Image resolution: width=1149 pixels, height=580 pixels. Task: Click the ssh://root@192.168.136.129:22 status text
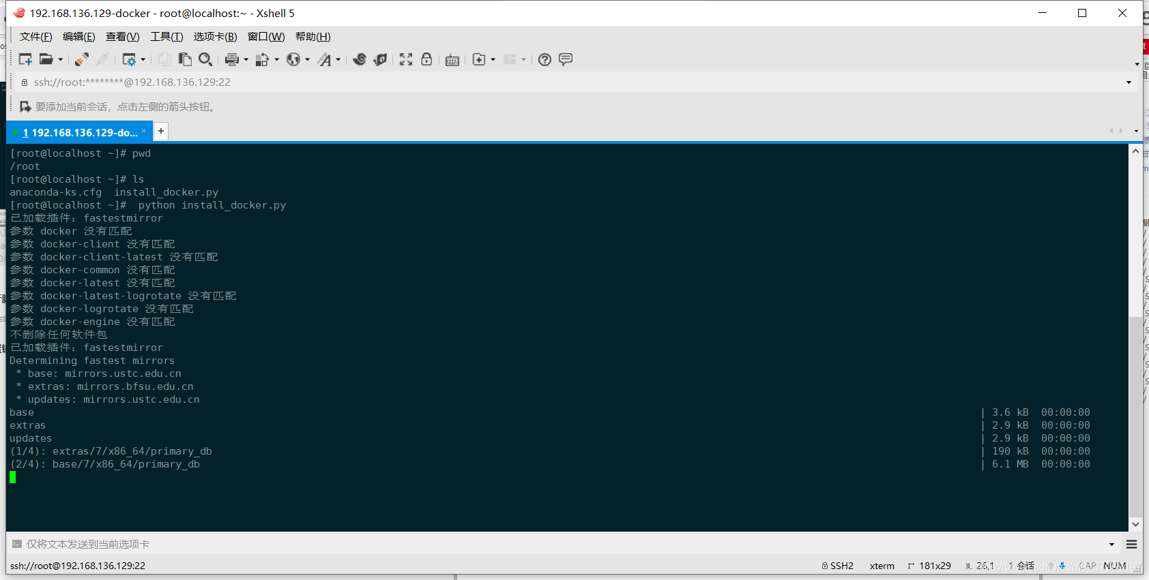point(78,566)
